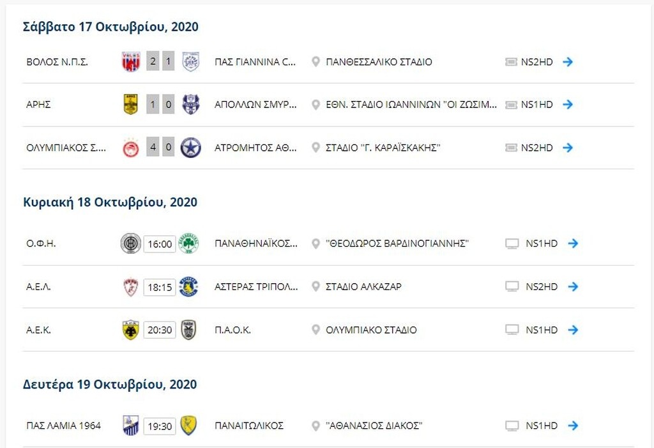The width and height of the screenshot is (654, 448).
Task: Open the arrow link for the ΑΕΚ–ΠΑΟΚ match
Action: click(574, 330)
